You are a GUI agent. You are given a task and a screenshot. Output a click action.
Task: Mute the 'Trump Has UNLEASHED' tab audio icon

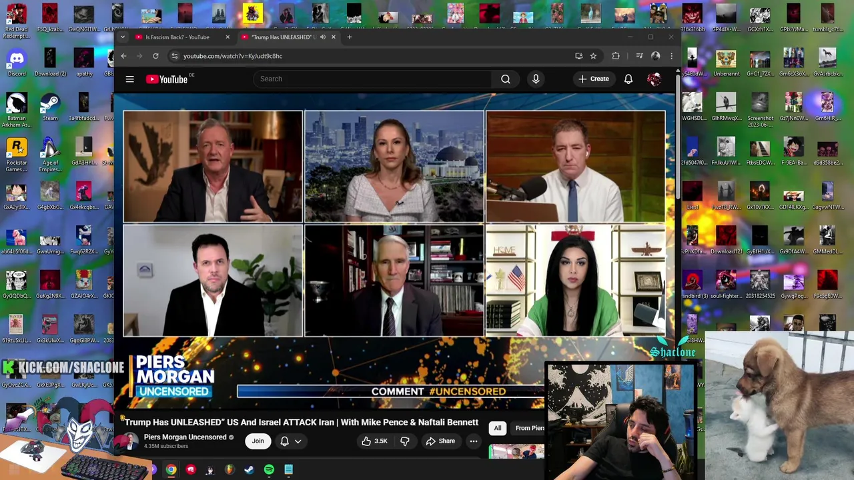[x=322, y=37]
